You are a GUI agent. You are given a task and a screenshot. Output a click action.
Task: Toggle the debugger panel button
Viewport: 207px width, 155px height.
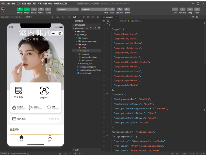(34, 9)
